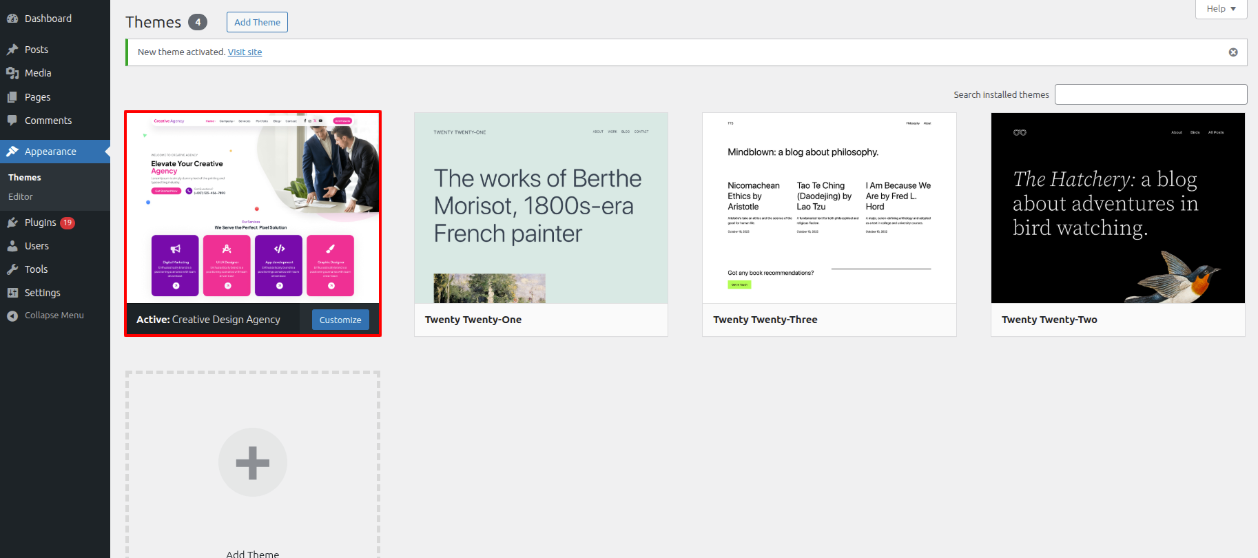This screenshot has height=558, width=1258.
Task: Click the Media library icon
Action: 12,73
